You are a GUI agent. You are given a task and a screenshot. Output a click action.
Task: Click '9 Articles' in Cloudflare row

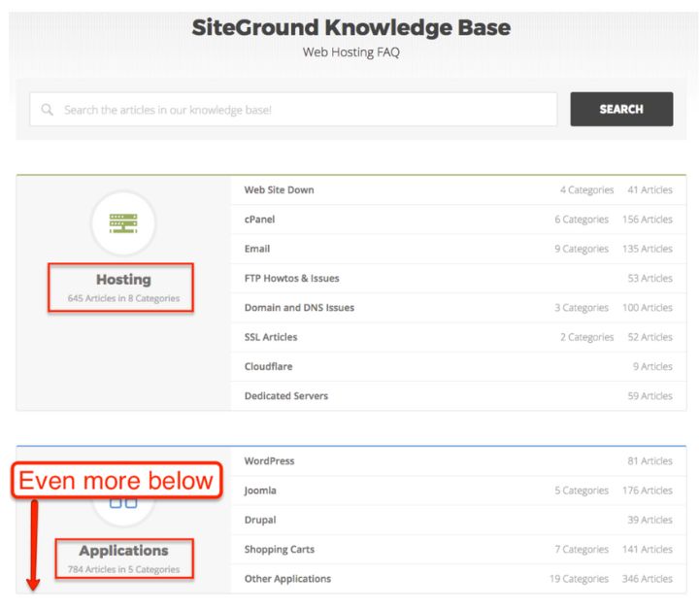[x=652, y=367]
